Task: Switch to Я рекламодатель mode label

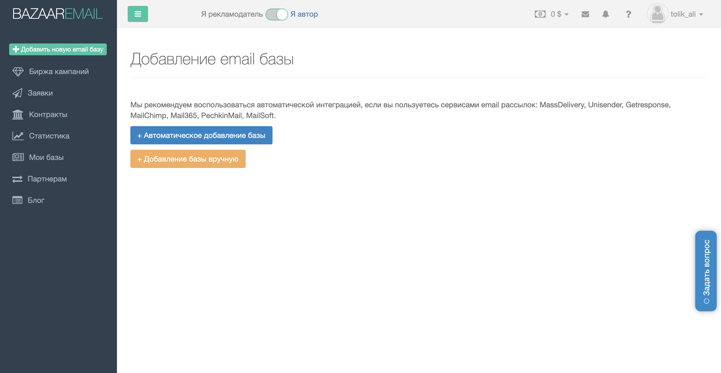Action: pyautogui.click(x=232, y=14)
